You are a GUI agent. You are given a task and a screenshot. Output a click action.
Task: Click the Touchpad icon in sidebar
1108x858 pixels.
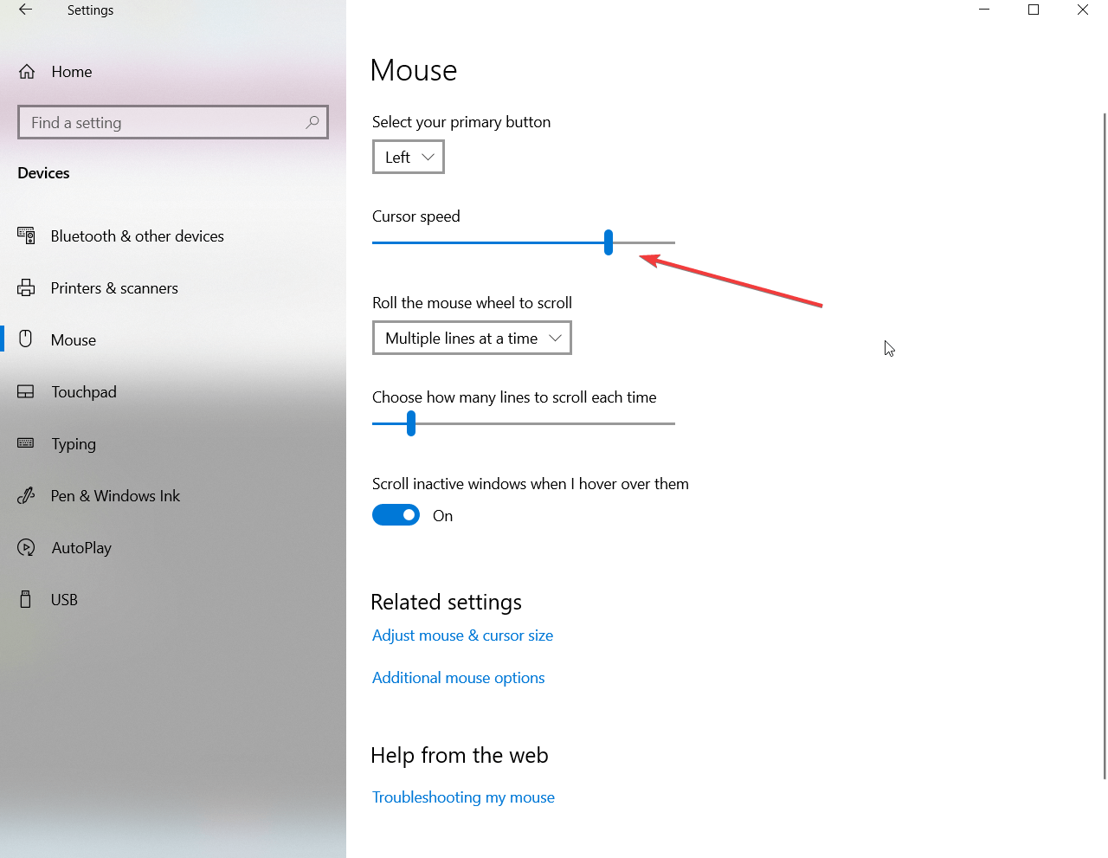tap(26, 391)
